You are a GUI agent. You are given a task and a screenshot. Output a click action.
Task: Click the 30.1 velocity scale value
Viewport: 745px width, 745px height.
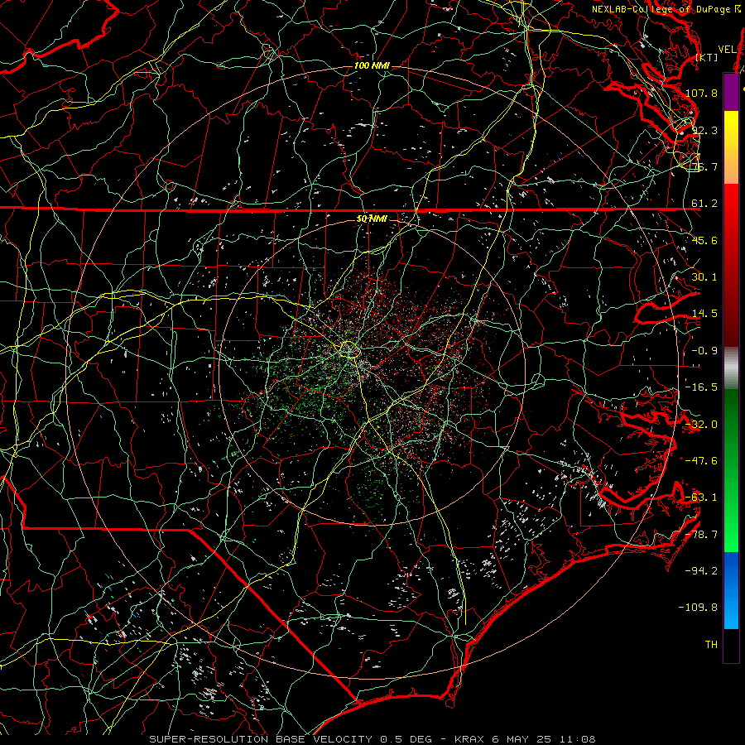[704, 277]
